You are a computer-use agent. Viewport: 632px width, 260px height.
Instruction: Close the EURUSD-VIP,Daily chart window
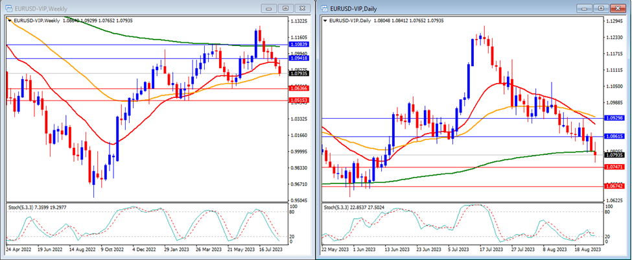(618, 8)
